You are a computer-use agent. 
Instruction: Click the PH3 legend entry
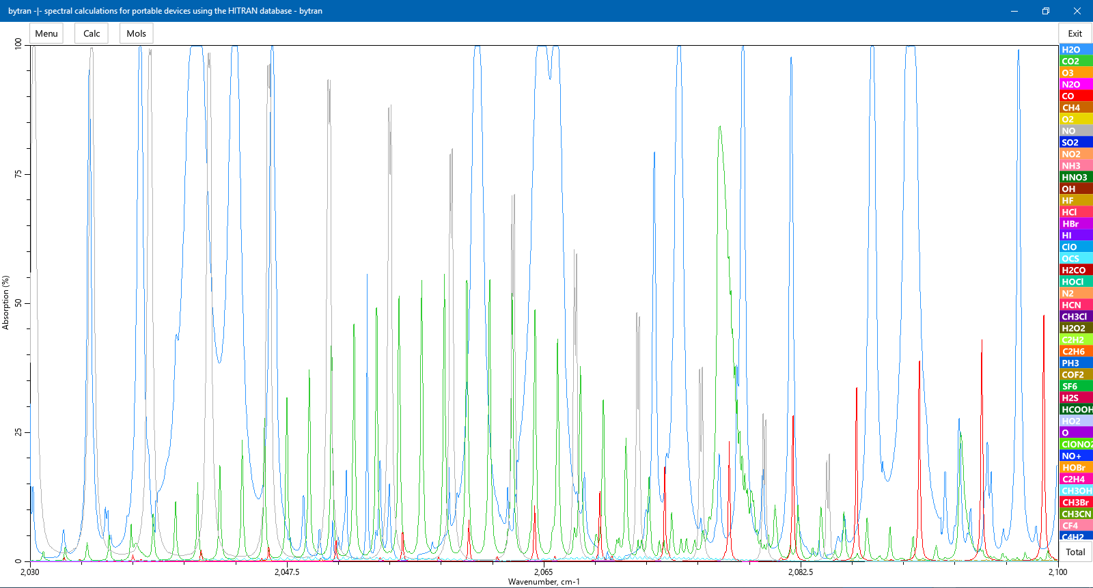(x=1076, y=363)
